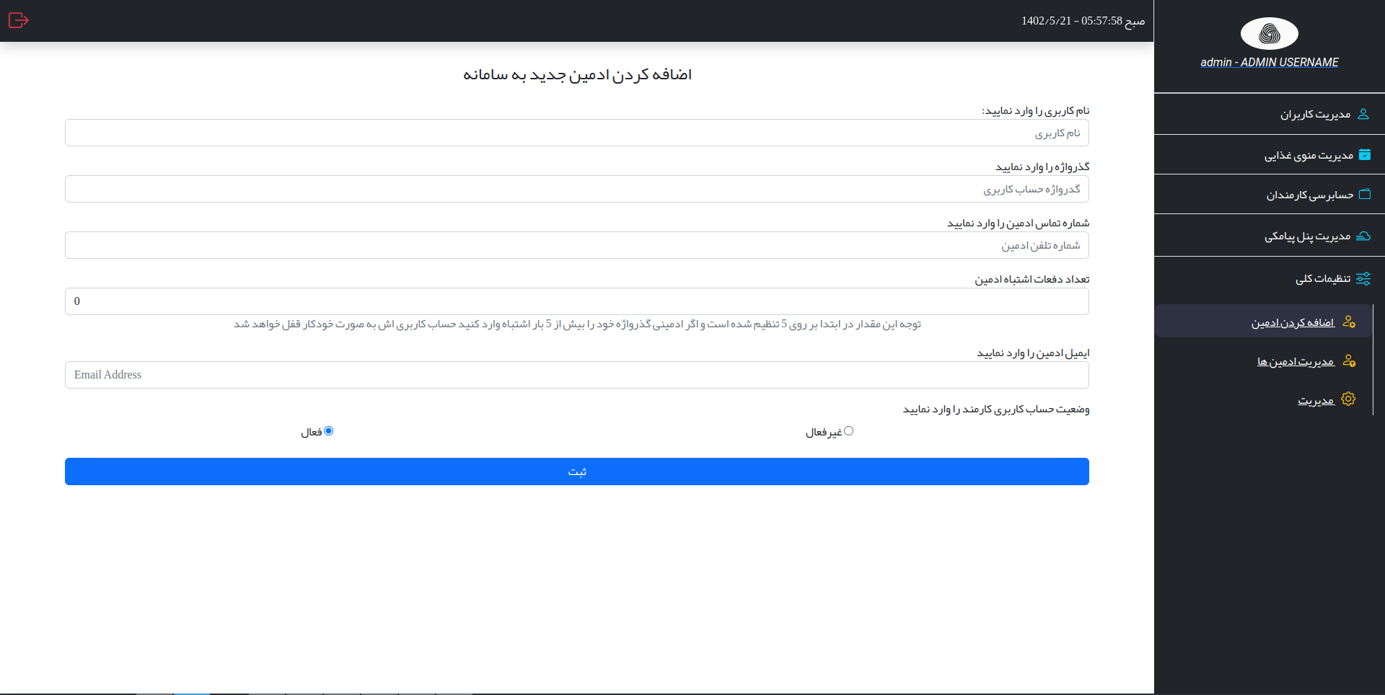Open the مدیریت ادمین ها link
The width and height of the screenshot is (1385, 695).
pos(1296,361)
